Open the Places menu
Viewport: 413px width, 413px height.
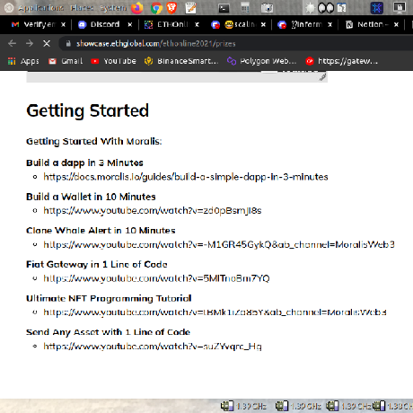(x=83, y=8)
